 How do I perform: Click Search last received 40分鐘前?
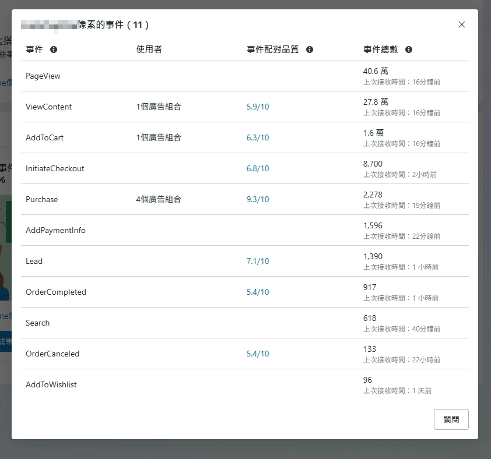(x=402, y=329)
